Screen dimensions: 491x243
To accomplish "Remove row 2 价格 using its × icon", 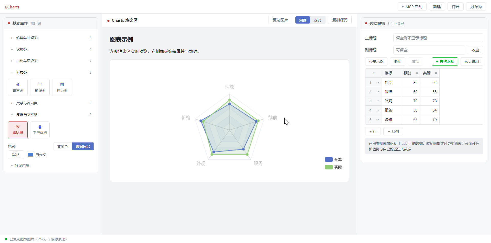I will click(378, 92).
